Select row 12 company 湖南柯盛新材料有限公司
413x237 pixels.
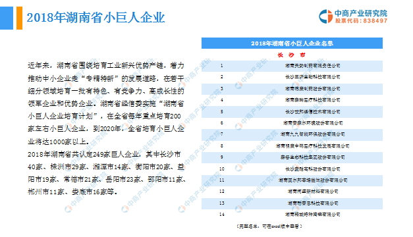(x=312, y=192)
